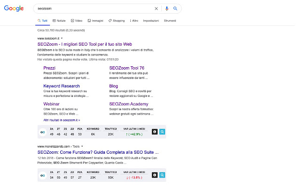Viewport: 301px width, 188px height.
Task: Click Altri risultati in seozoom.it link
Action: [62, 120]
